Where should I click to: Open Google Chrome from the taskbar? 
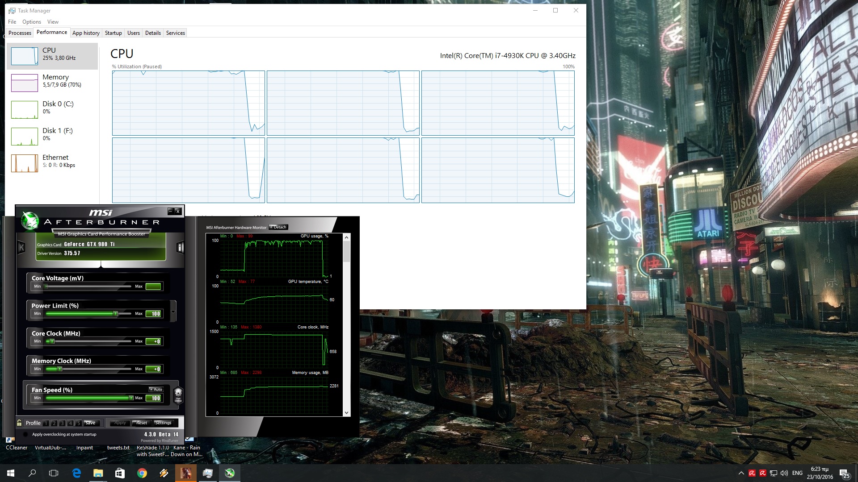pos(142,473)
